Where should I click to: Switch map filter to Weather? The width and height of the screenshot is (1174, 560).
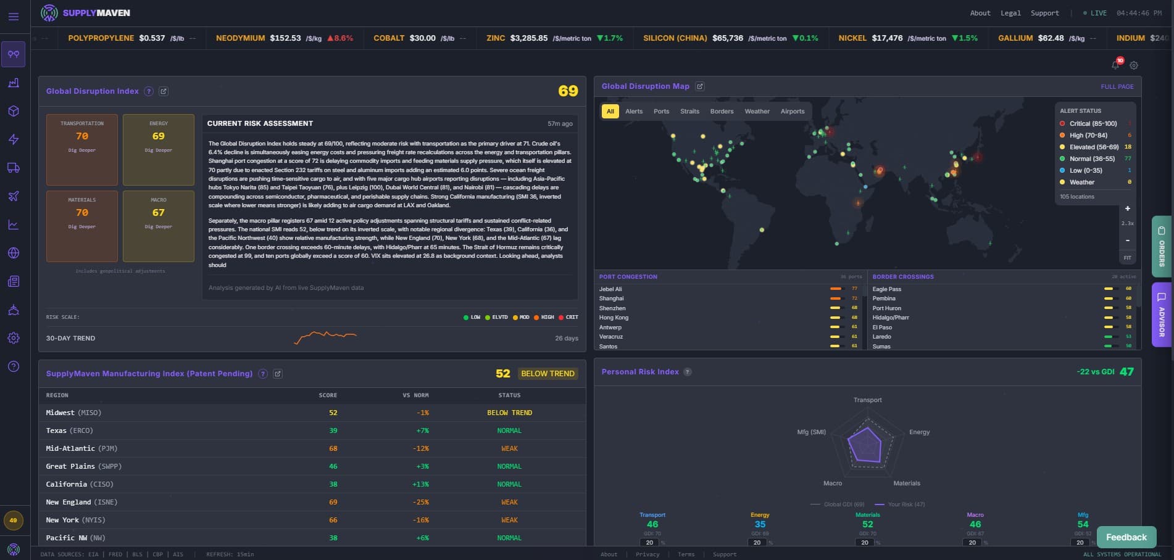point(757,112)
